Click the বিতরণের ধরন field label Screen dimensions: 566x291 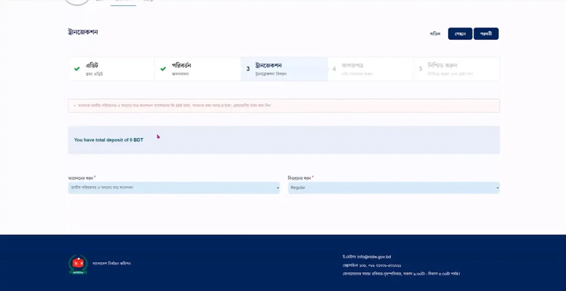[300, 178]
